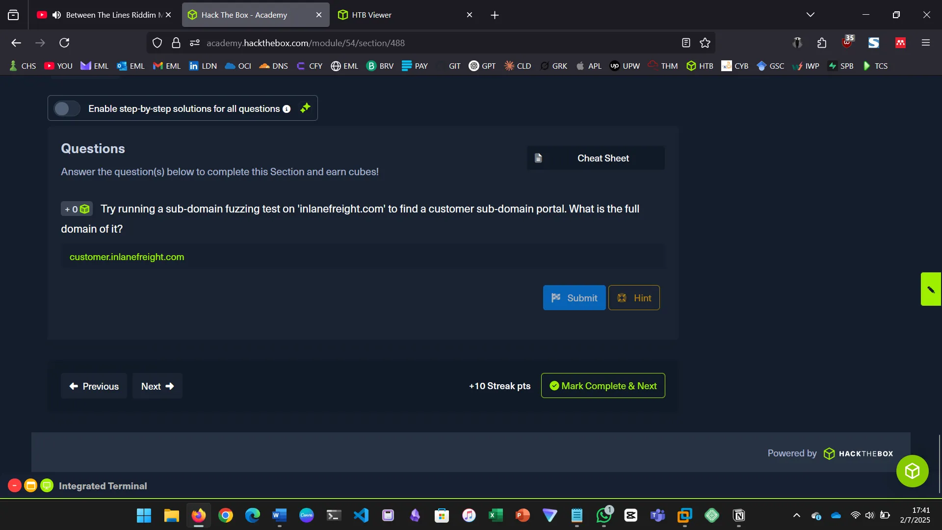Open the HTB chat bubble at bottom right

(912, 471)
